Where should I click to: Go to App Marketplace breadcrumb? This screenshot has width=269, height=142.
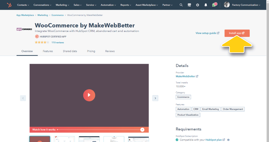coord(25,15)
